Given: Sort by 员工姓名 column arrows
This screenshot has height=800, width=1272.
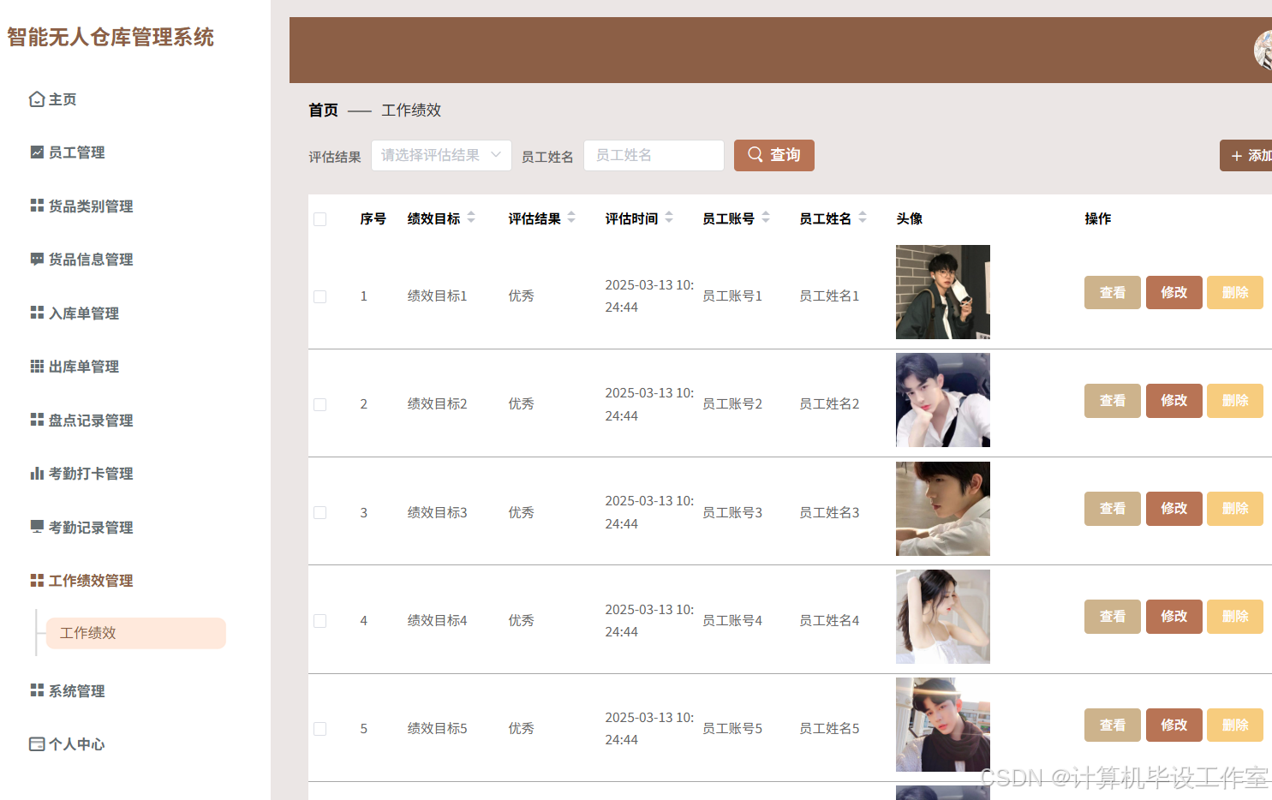Looking at the screenshot, I should [863, 218].
